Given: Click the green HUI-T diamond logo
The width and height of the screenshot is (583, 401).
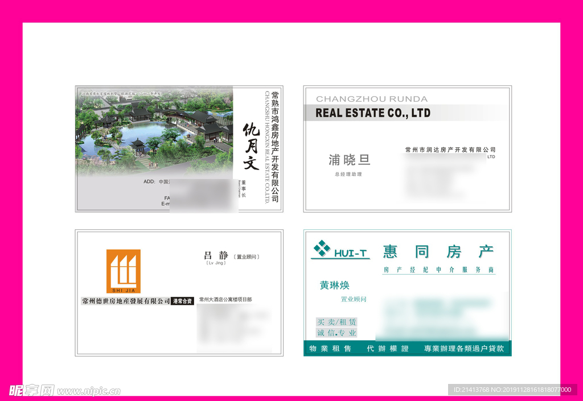Looking at the screenshot, I should click(322, 249).
